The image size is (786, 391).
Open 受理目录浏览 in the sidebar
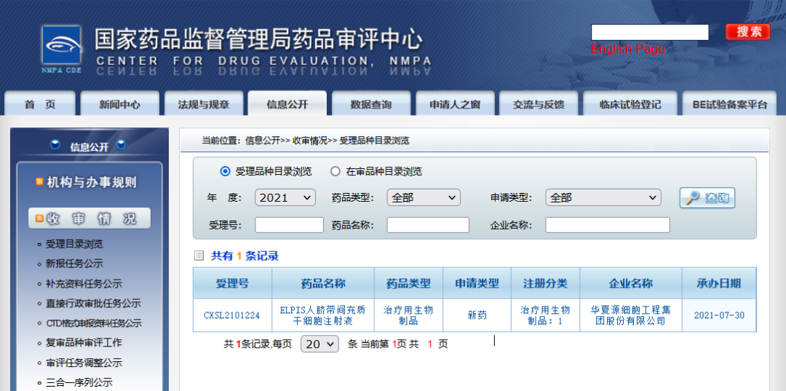[x=74, y=244]
